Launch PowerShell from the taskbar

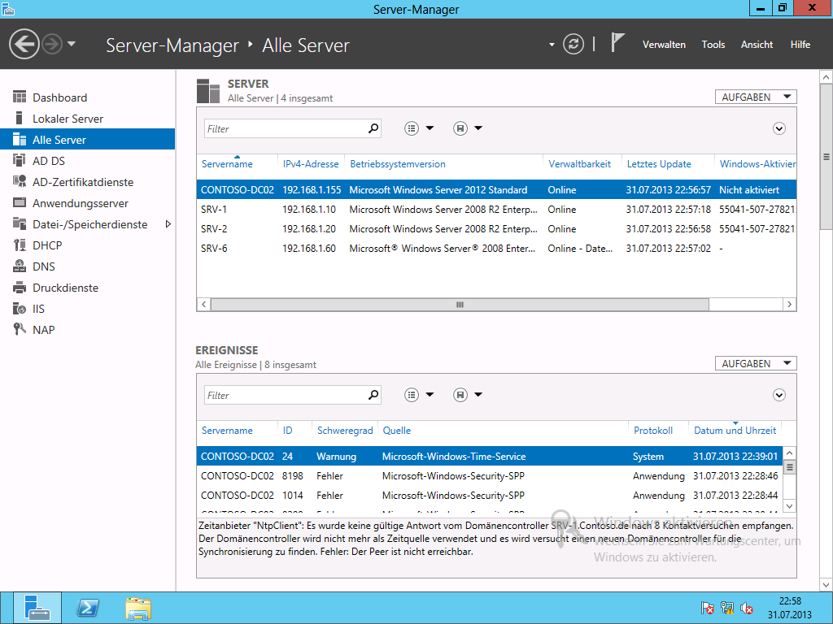[88, 608]
